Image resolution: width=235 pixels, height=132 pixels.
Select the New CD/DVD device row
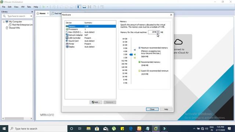click(91, 32)
